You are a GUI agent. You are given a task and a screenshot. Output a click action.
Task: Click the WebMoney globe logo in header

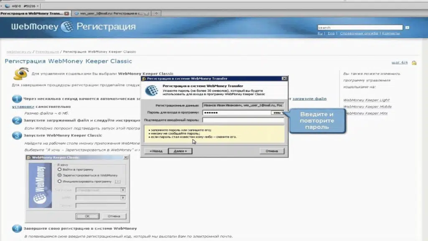coord(67,27)
